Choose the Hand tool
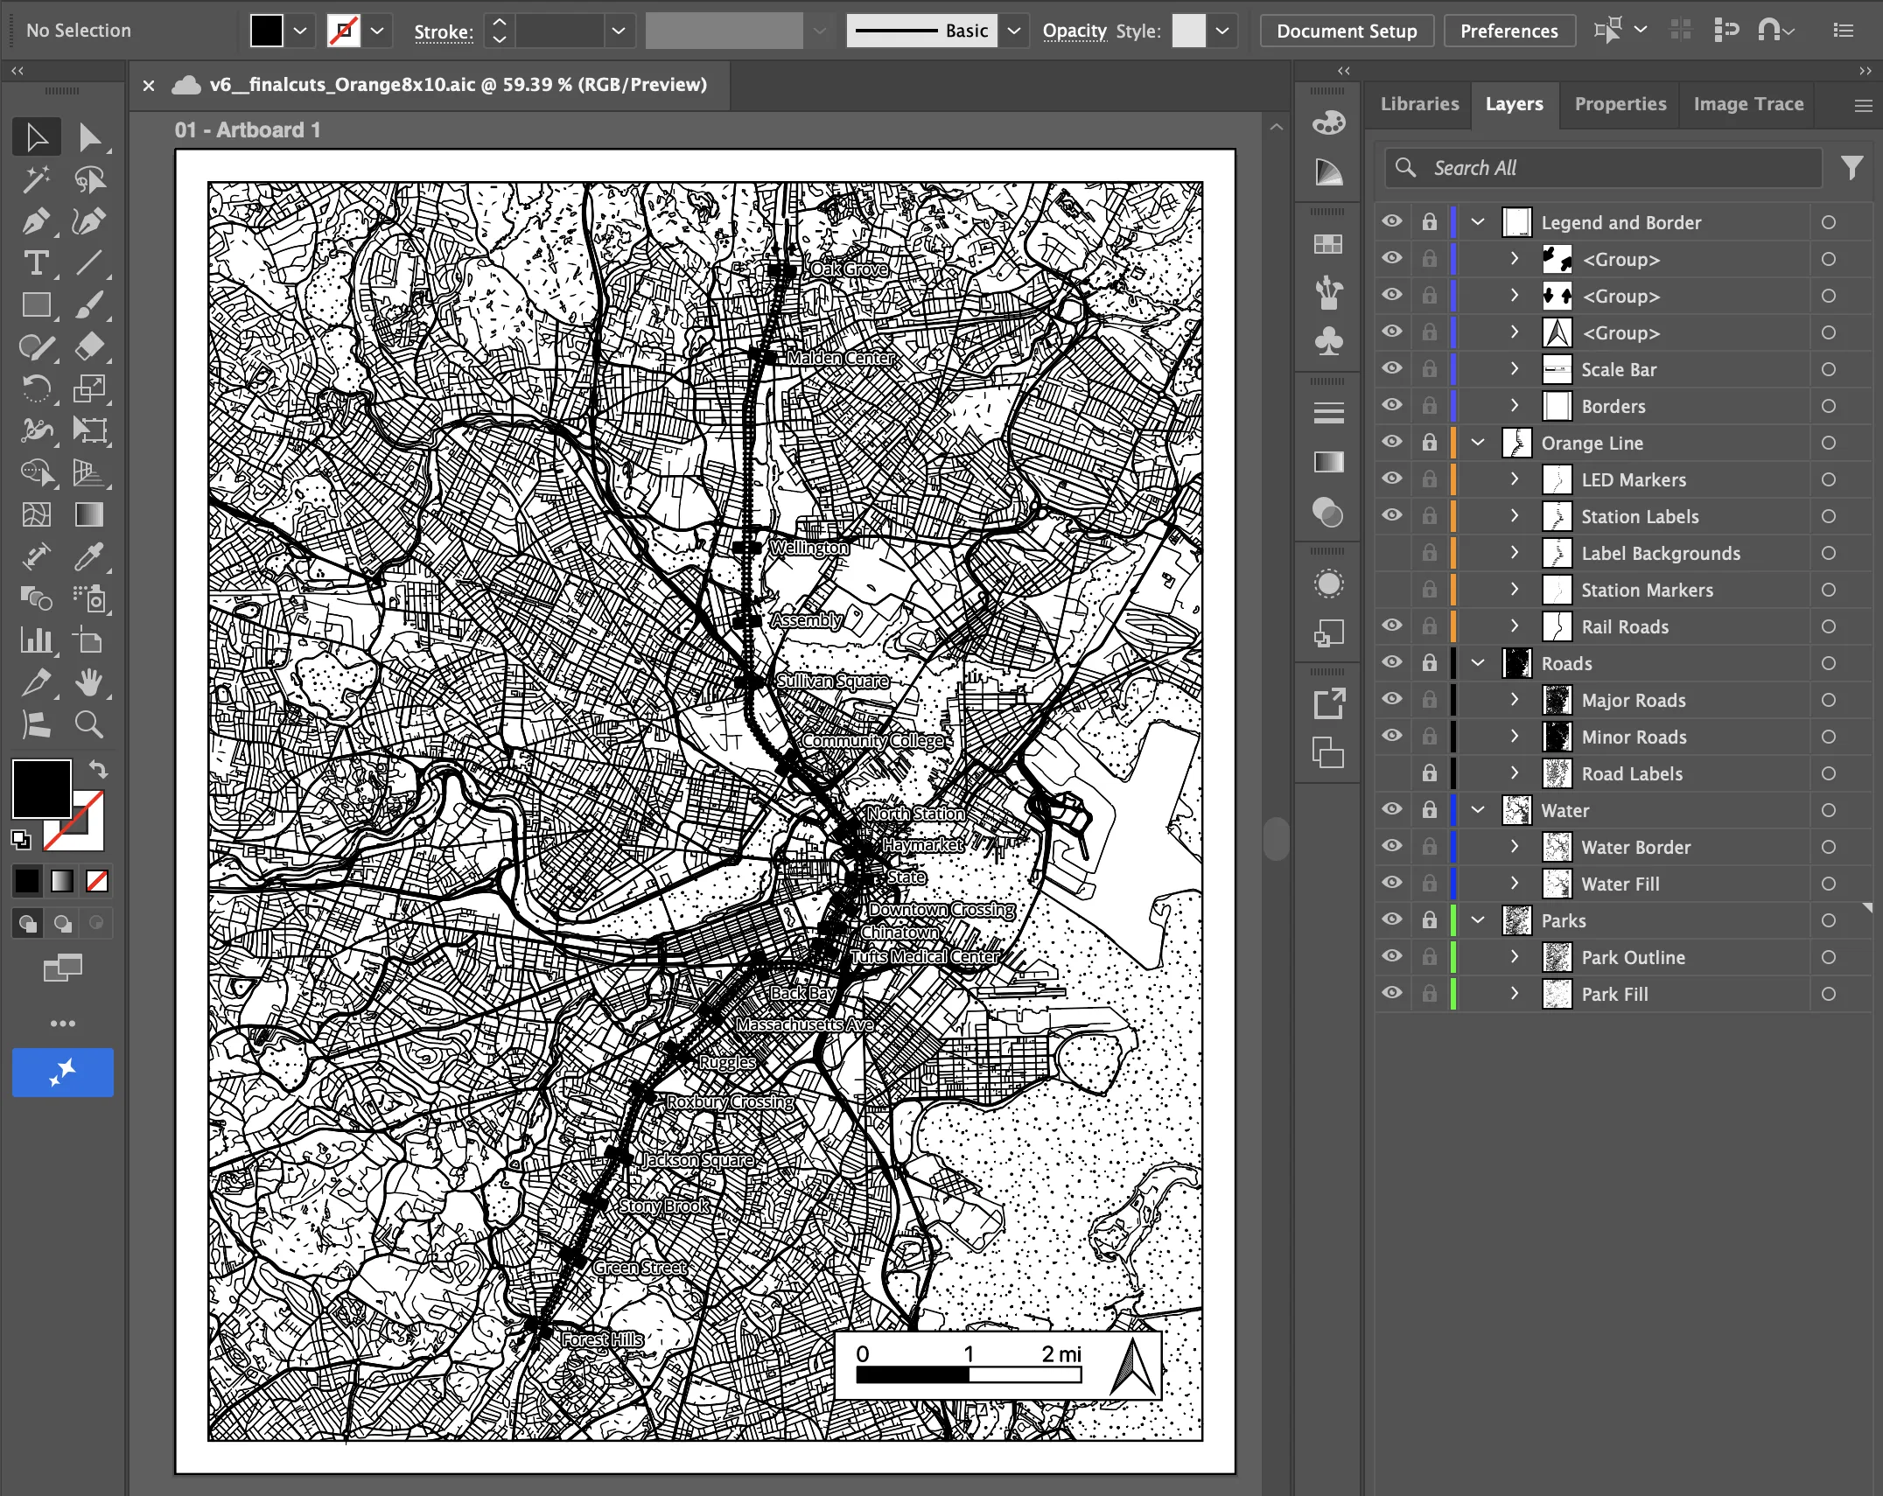The height and width of the screenshot is (1496, 1883). (x=89, y=682)
